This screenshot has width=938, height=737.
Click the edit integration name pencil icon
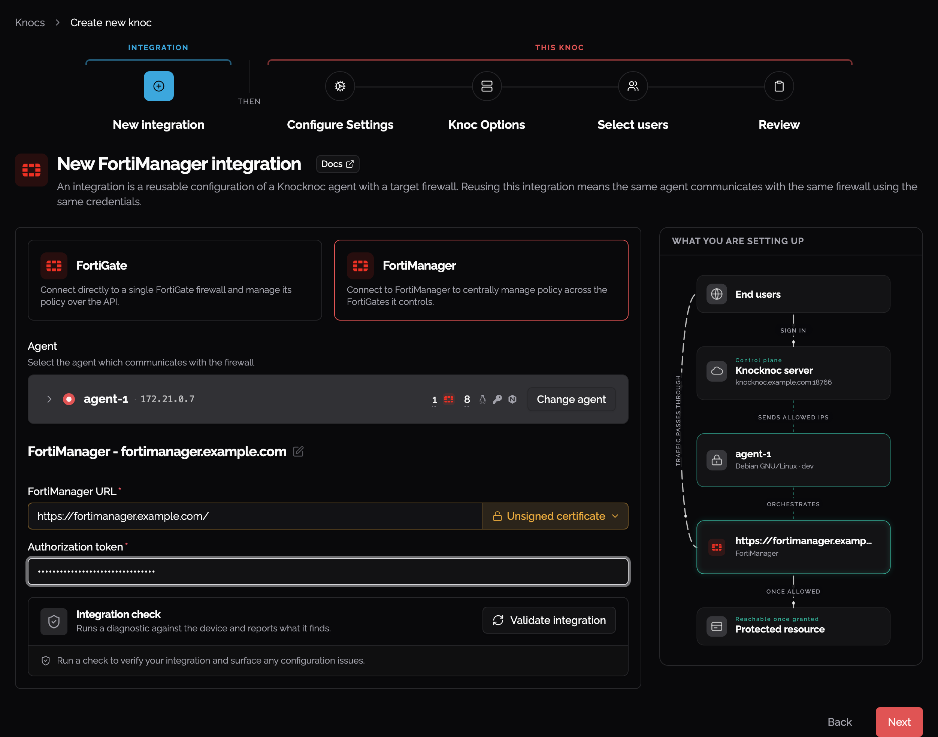(x=298, y=451)
